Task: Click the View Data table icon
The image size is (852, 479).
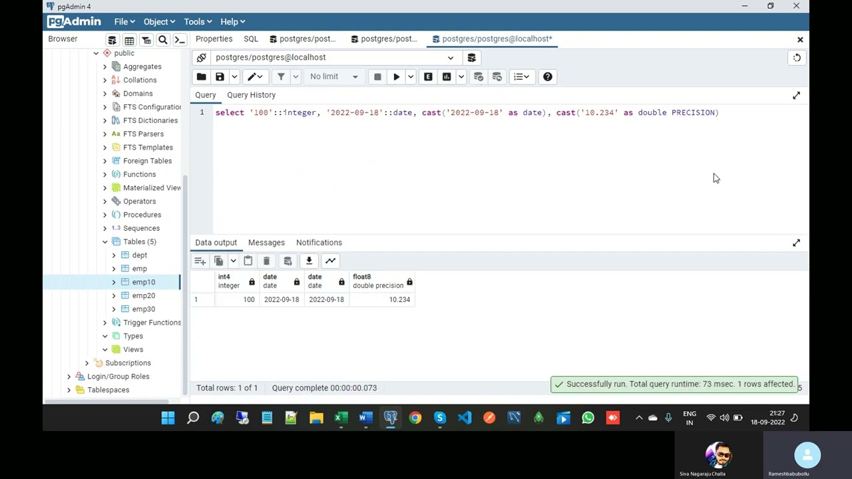Action: point(129,40)
